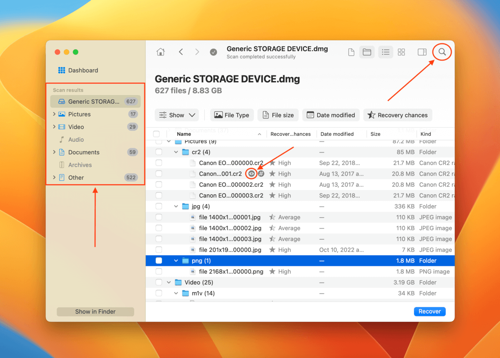Screen dimensions: 500x358
Task: Expand the Video sidebar item chevron
Action: [54, 127]
